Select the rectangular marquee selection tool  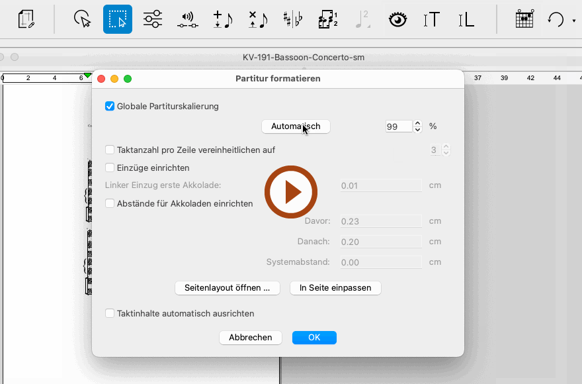tap(118, 19)
